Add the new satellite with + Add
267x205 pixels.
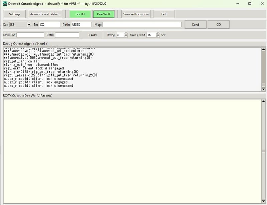pos(92,35)
